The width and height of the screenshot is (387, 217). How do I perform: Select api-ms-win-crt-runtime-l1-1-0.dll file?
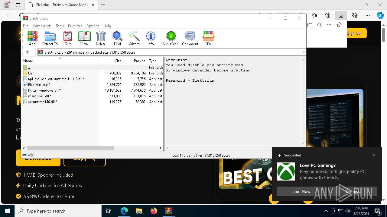(x=93, y=79)
